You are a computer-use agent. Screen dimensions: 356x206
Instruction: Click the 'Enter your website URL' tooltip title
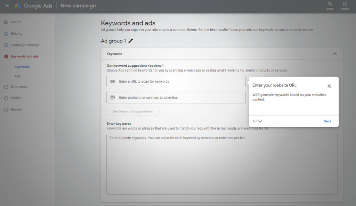[274, 85]
